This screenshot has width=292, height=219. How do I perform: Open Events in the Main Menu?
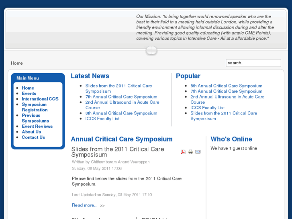29,93
